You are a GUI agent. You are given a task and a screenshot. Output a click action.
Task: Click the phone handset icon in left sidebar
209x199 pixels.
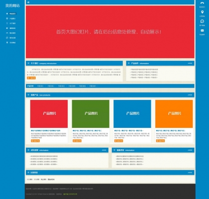tap(7, 33)
